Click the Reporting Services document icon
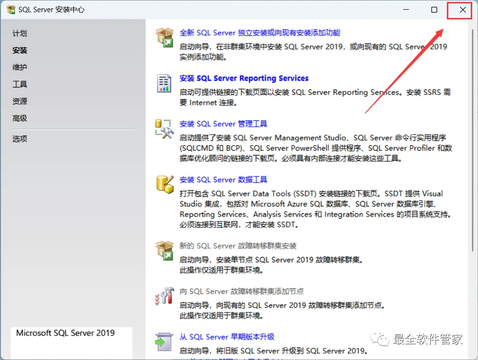 [x=164, y=83]
